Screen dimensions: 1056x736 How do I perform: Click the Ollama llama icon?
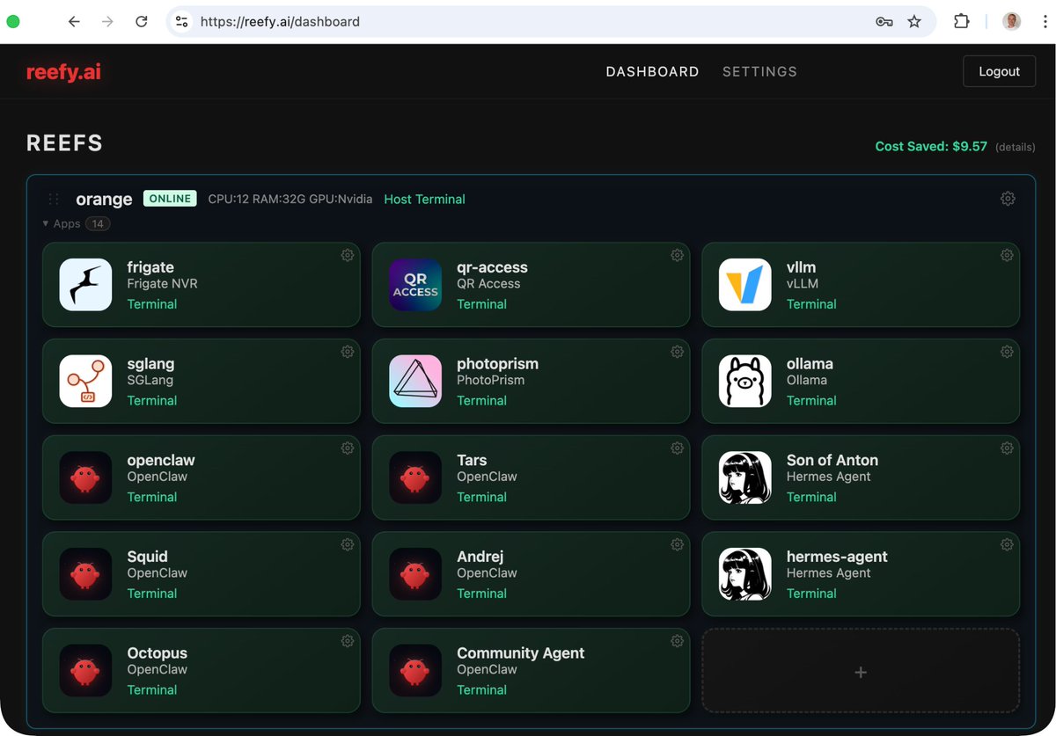(745, 382)
